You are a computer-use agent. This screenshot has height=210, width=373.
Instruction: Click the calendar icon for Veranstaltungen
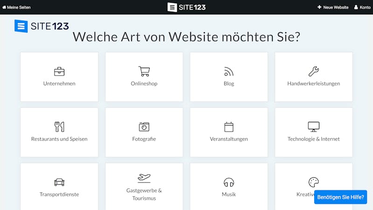[x=229, y=126]
